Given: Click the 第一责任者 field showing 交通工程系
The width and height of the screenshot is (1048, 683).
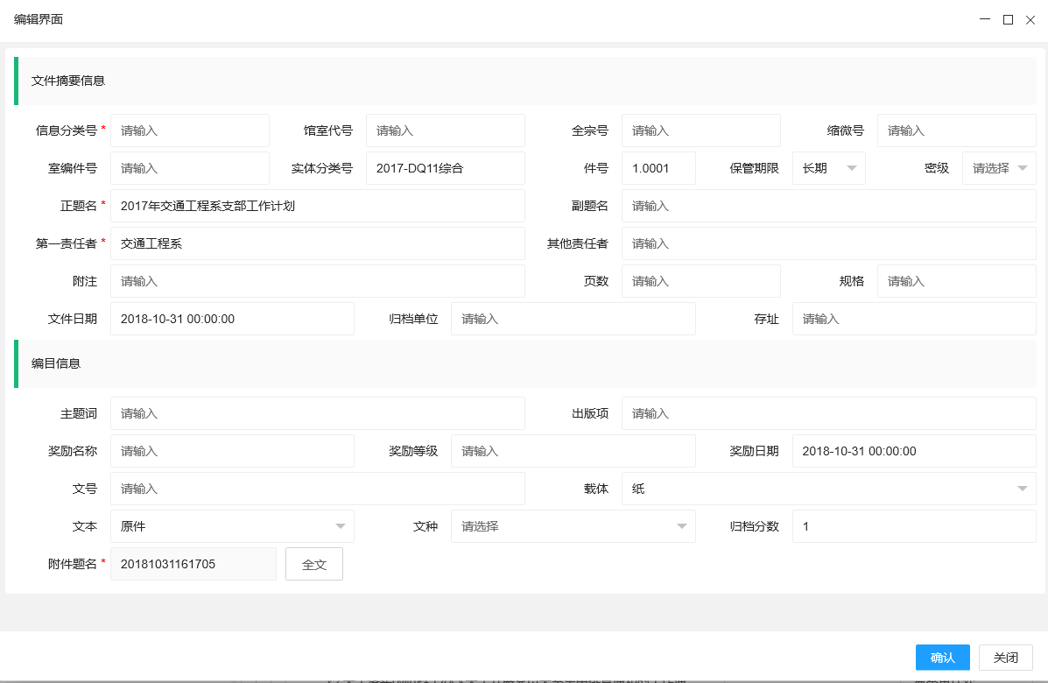Looking at the screenshot, I should pos(319,243).
